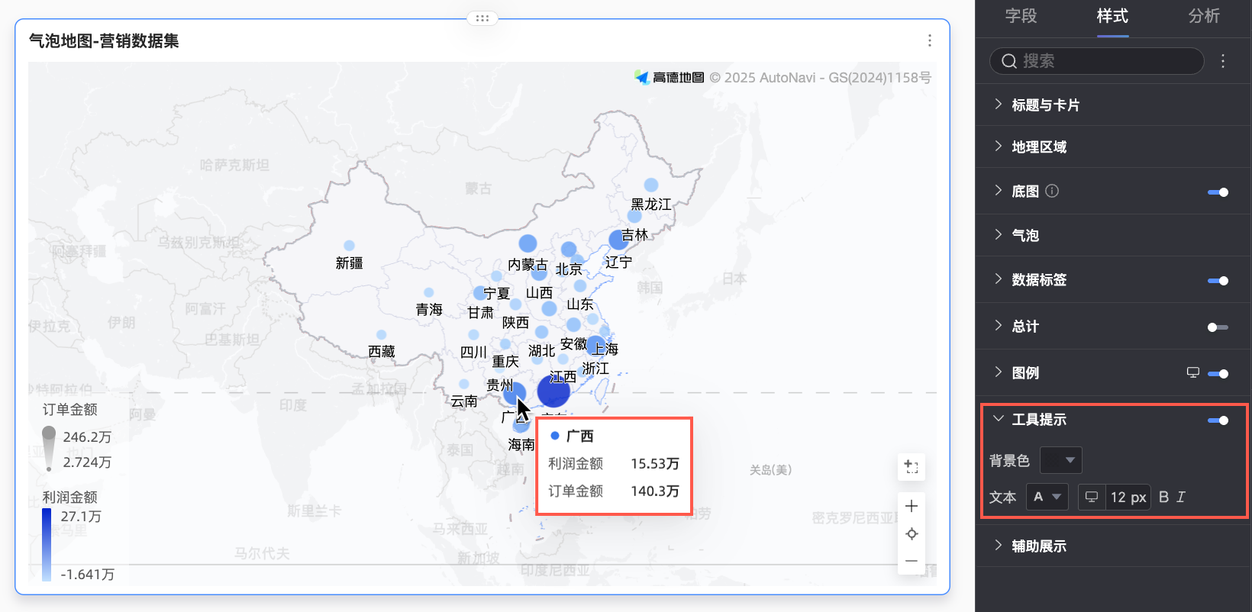Open the style panel more options menu
1252x612 pixels.
pos(1223,61)
